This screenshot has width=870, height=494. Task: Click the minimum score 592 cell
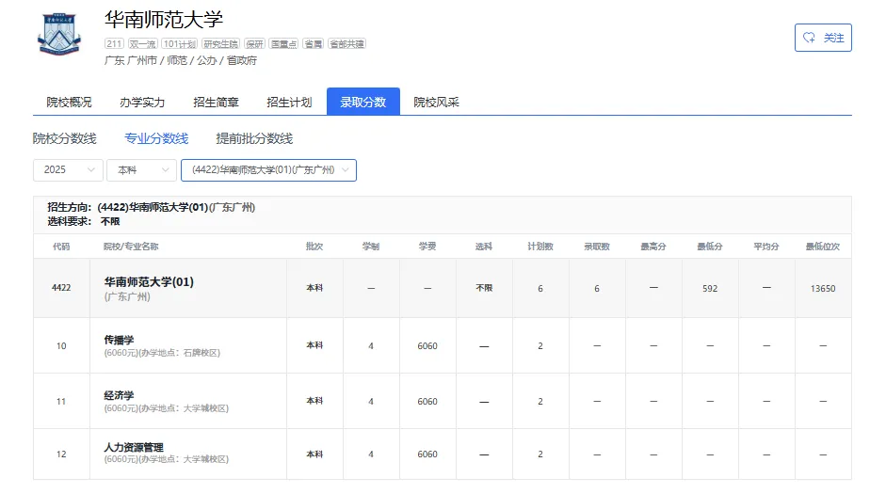click(710, 288)
